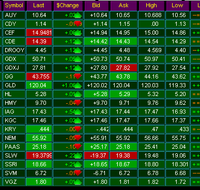Screen dimensions: 200x190
Task: Click the down arrow in KRY row
Action: (78, 129)
